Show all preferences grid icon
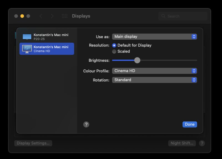 [65, 16]
